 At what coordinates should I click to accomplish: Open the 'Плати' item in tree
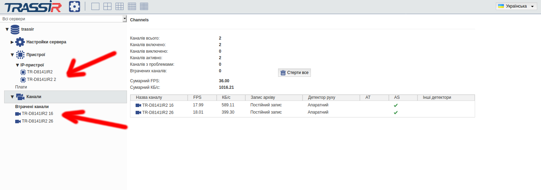(21, 87)
